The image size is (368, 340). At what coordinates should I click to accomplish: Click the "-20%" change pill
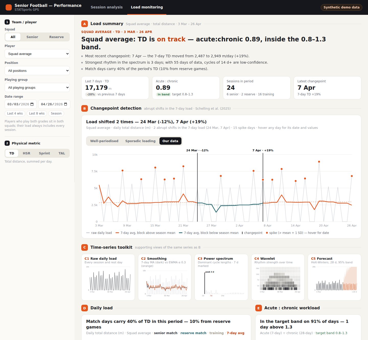click(91, 94)
